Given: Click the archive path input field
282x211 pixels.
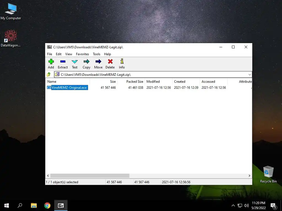Looking at the screenshot, I should tap(153, 75).
